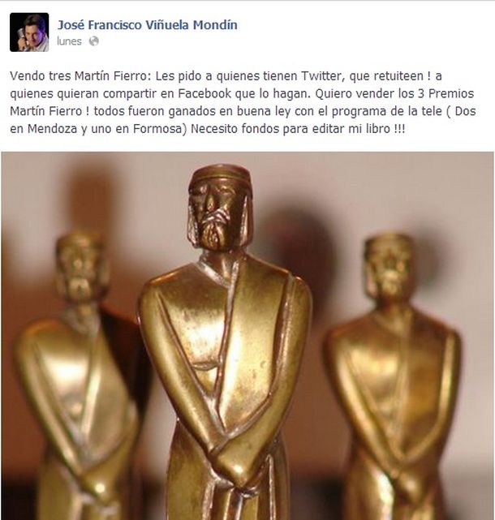
Task: Click the globe public-audience icon
Action: (x=94, y=41)
